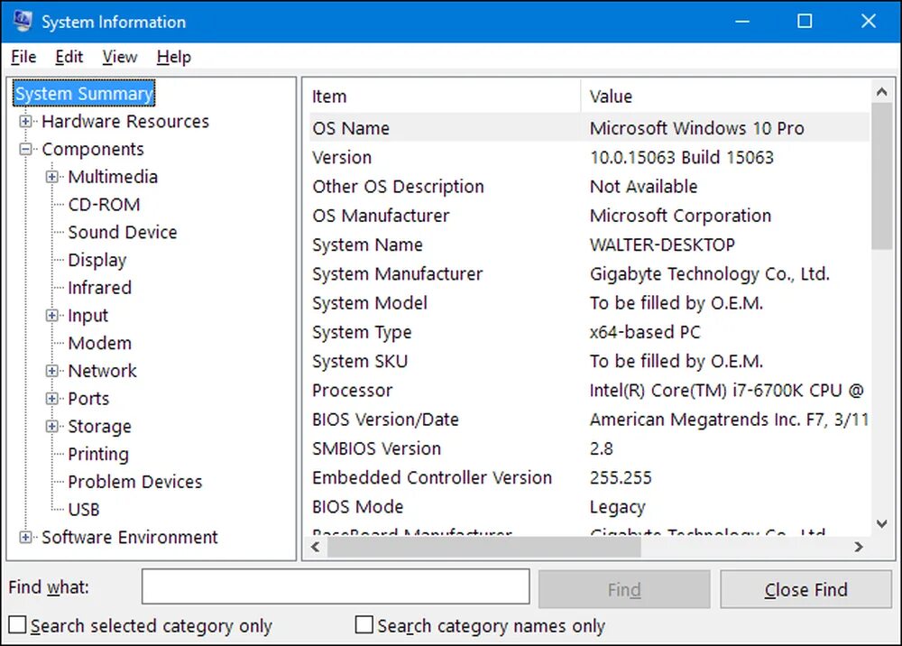Open the File menu

tap(23, 57)
